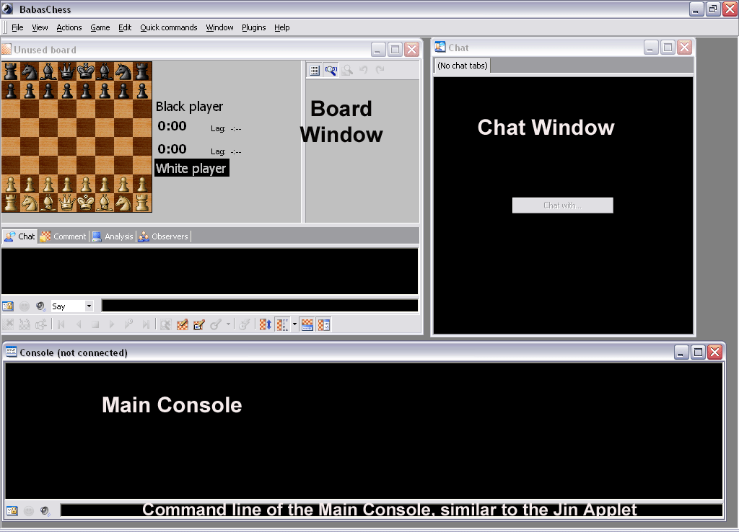Viewport: 739px width, 532px height.
Task: Click the White player name label
Action: click(191, 168)
